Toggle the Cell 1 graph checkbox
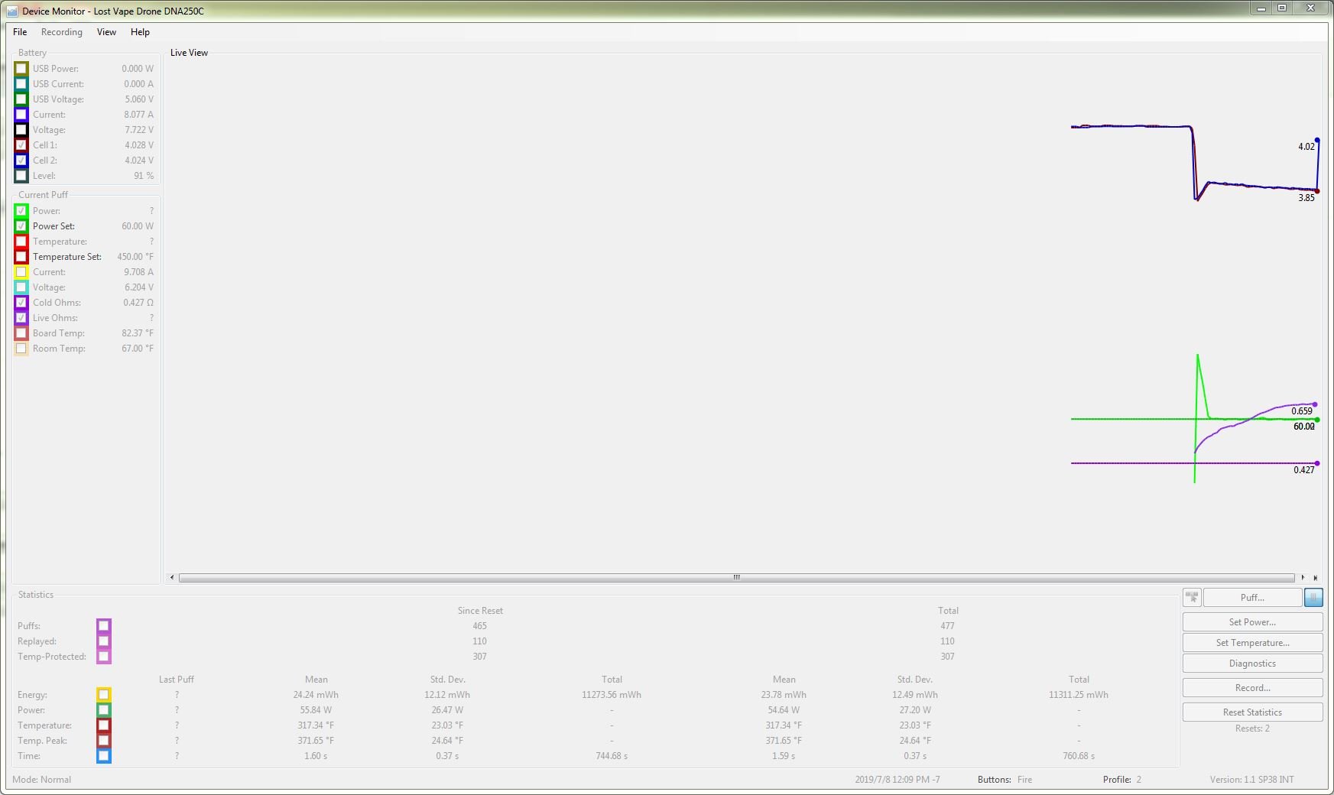Image resolution: width=1334 pixels, height=795 pixels. pyautogui.click(x=21, y=145)
